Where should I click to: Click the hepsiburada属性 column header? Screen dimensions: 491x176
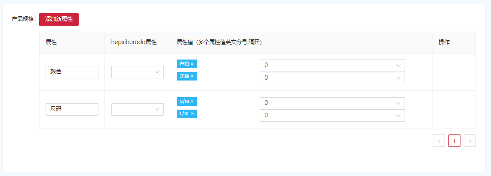click(134, 42)
